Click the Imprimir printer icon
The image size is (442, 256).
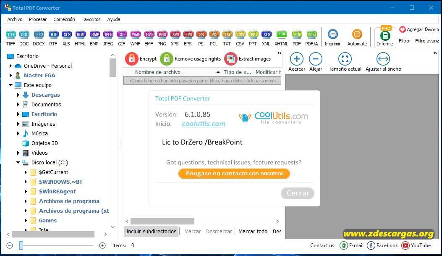coord(332,37)
